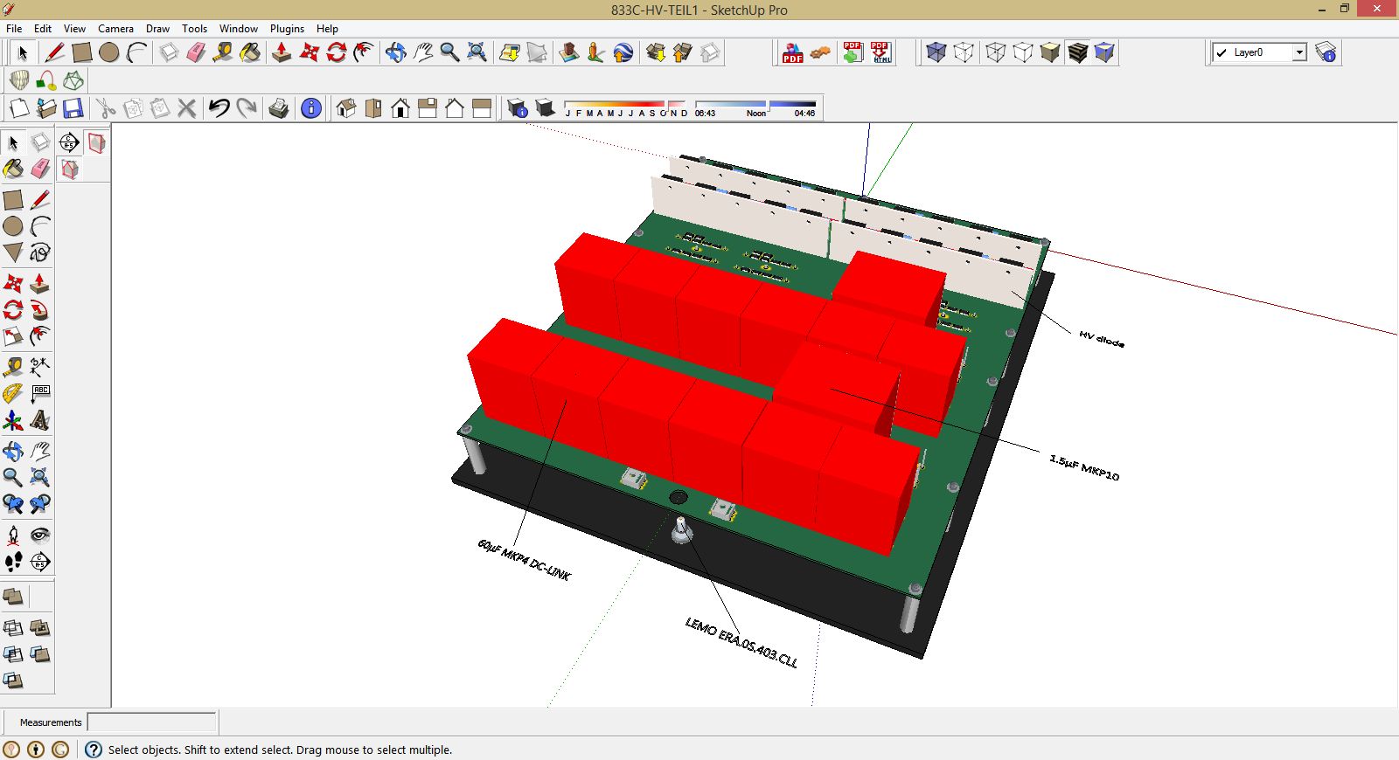Click the month-of-year shadow date slider
This screenshot has width=1399, height=760.
click(x=626, y=108)
